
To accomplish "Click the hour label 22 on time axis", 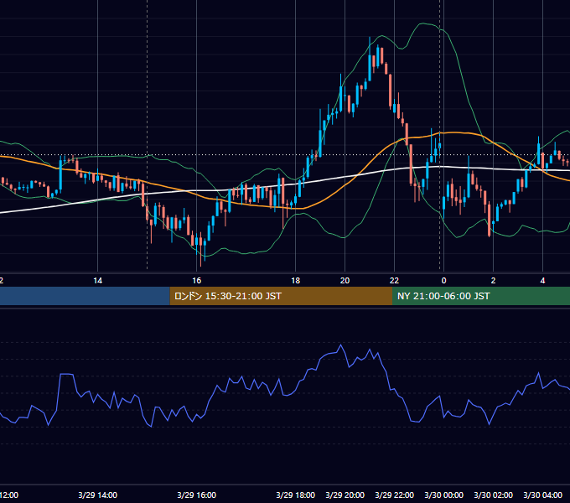I will click(395, 281).
